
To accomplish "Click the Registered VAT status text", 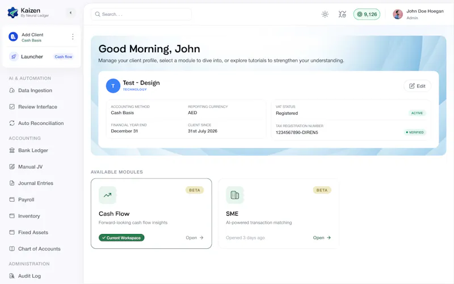I will click(287, 113).
